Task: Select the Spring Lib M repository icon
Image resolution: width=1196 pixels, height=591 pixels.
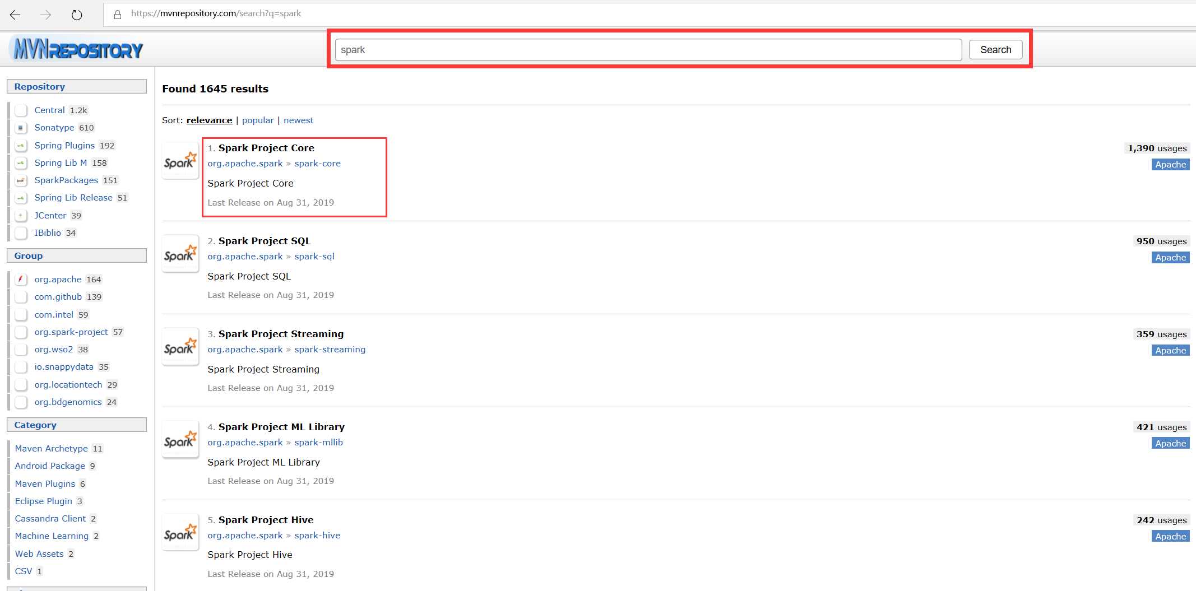Action: coord(21,163)
